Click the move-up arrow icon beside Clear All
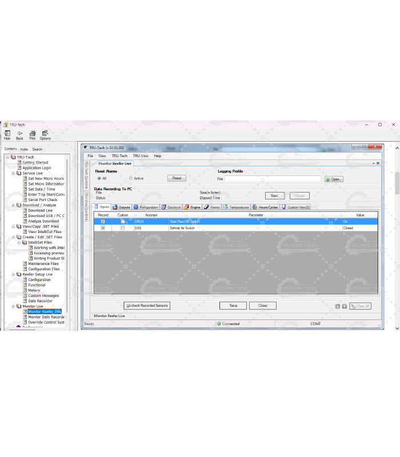 [x=338, y=306]
